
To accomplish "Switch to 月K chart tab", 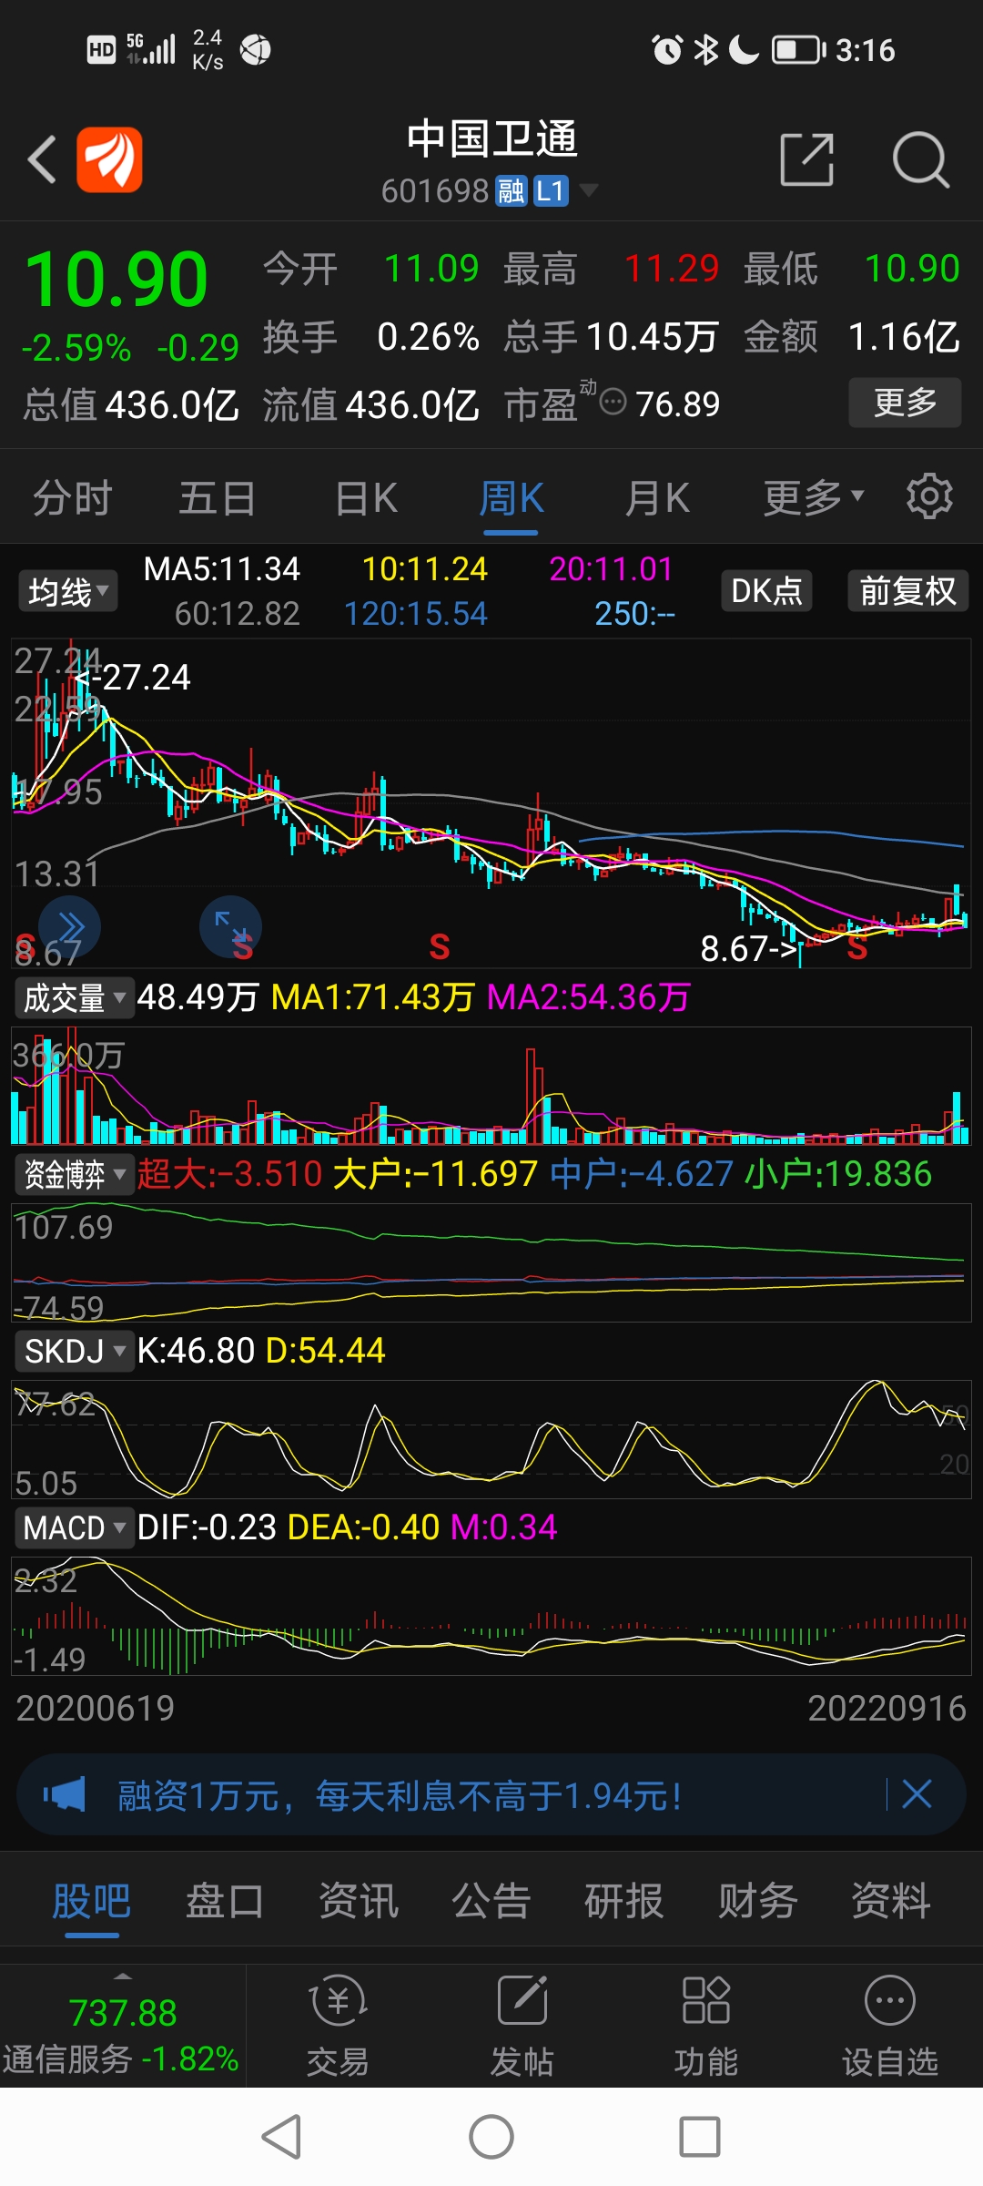I will coord(657,498).
